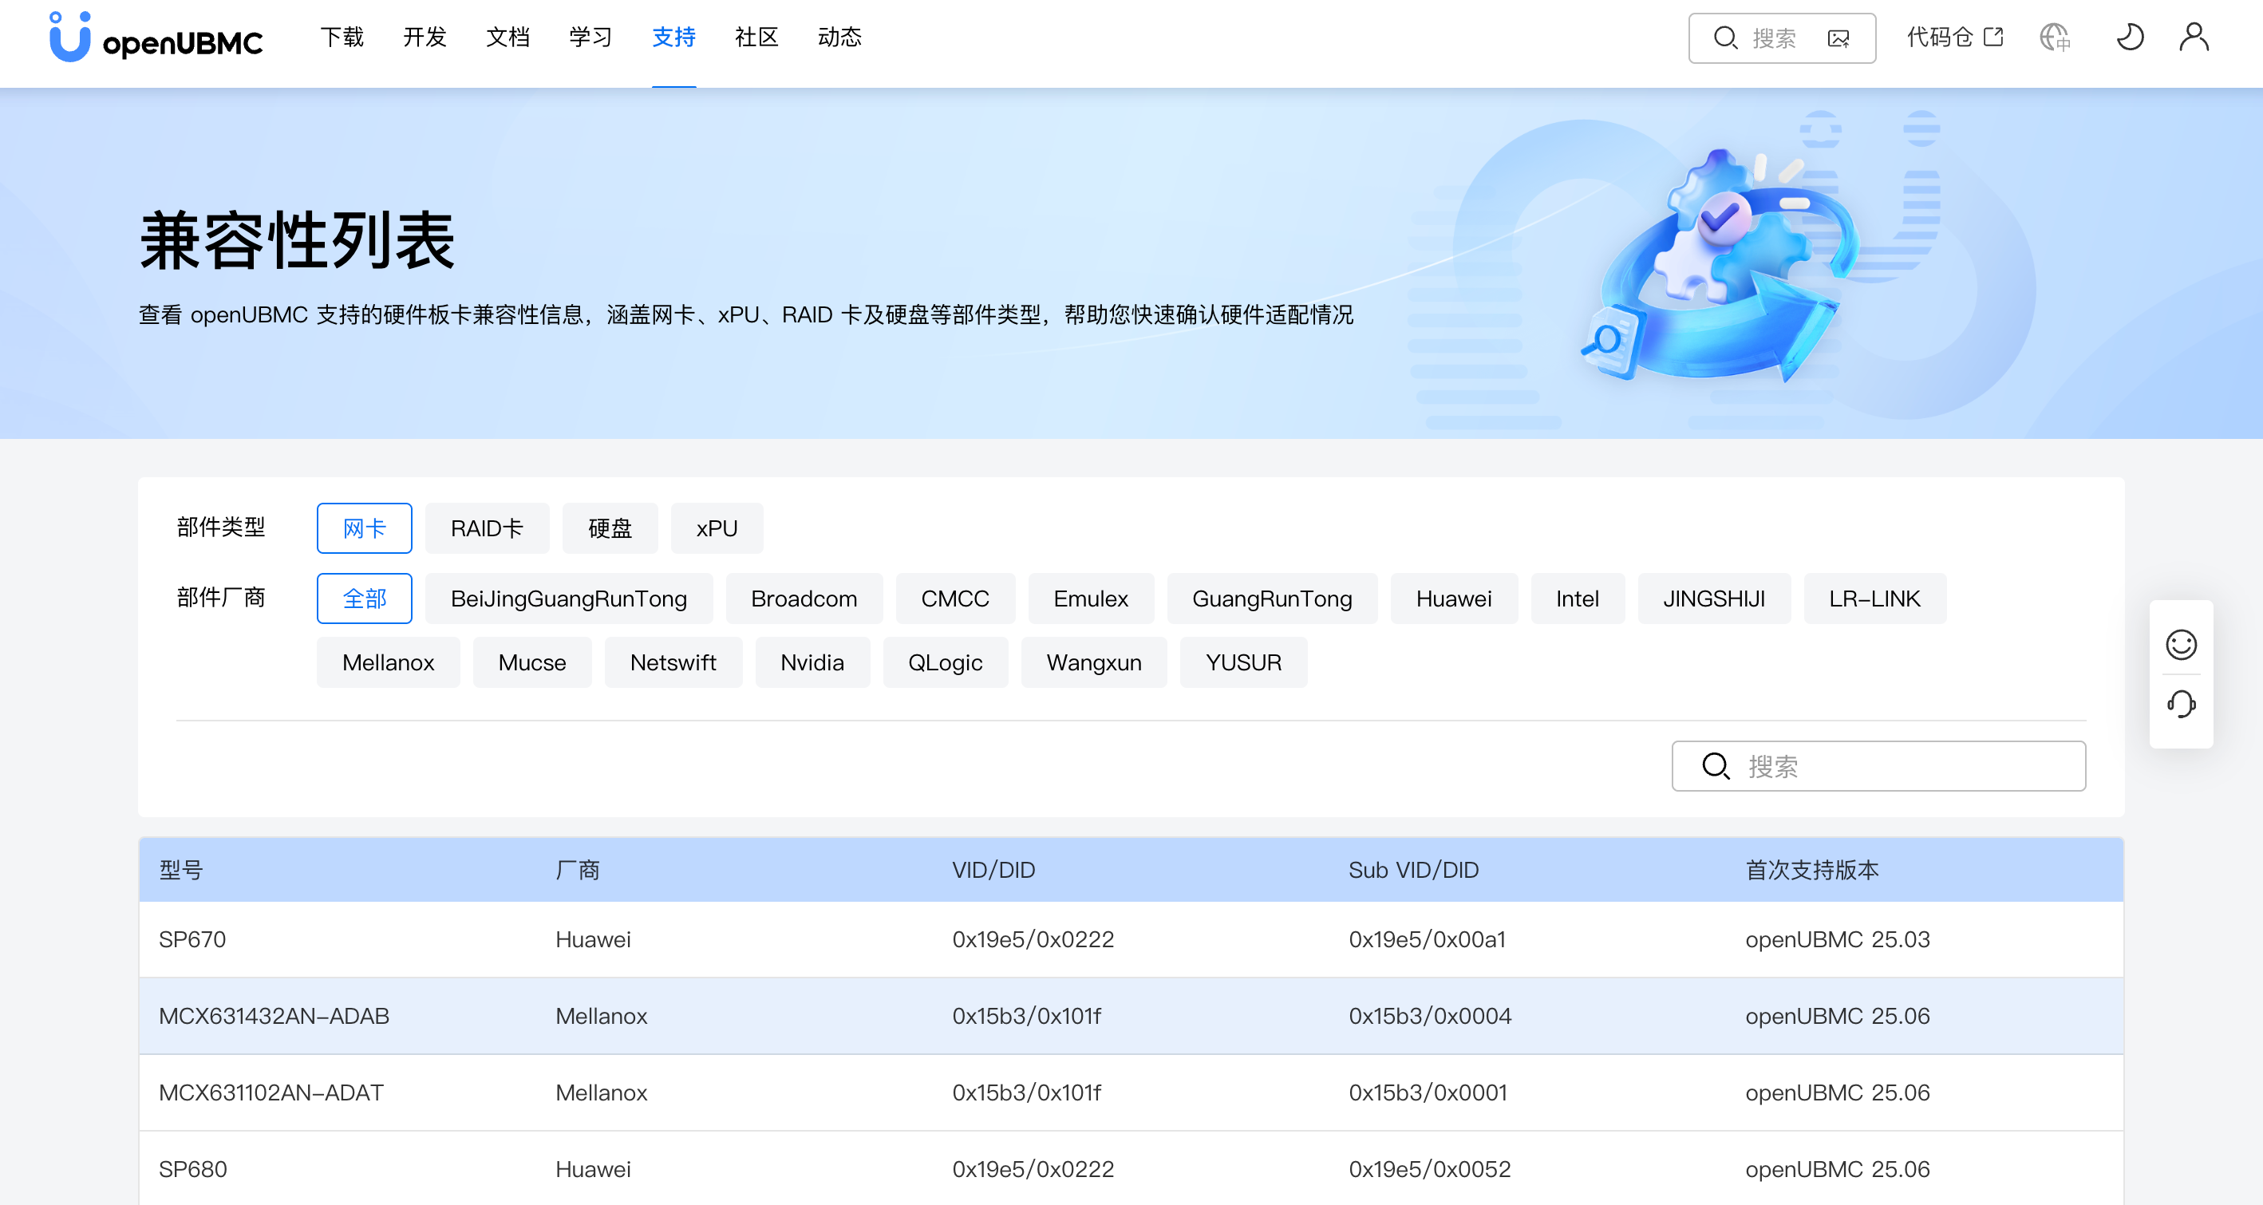This screenshot has height=1205, width=2263.
Task: Filter by Emulex vendor
Action: (x=1090, y=598)
